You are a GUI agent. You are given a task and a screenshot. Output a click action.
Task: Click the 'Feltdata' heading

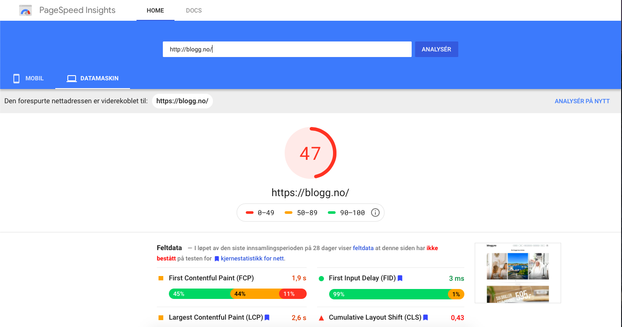[169, 248]
